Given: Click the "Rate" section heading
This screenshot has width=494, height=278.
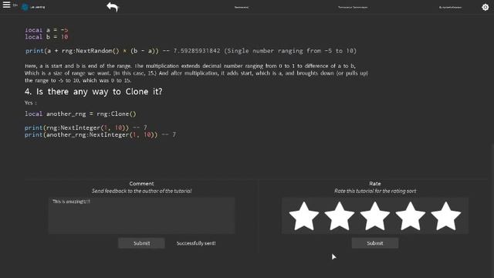Looking at the screenshot, I should coord(375,184).
